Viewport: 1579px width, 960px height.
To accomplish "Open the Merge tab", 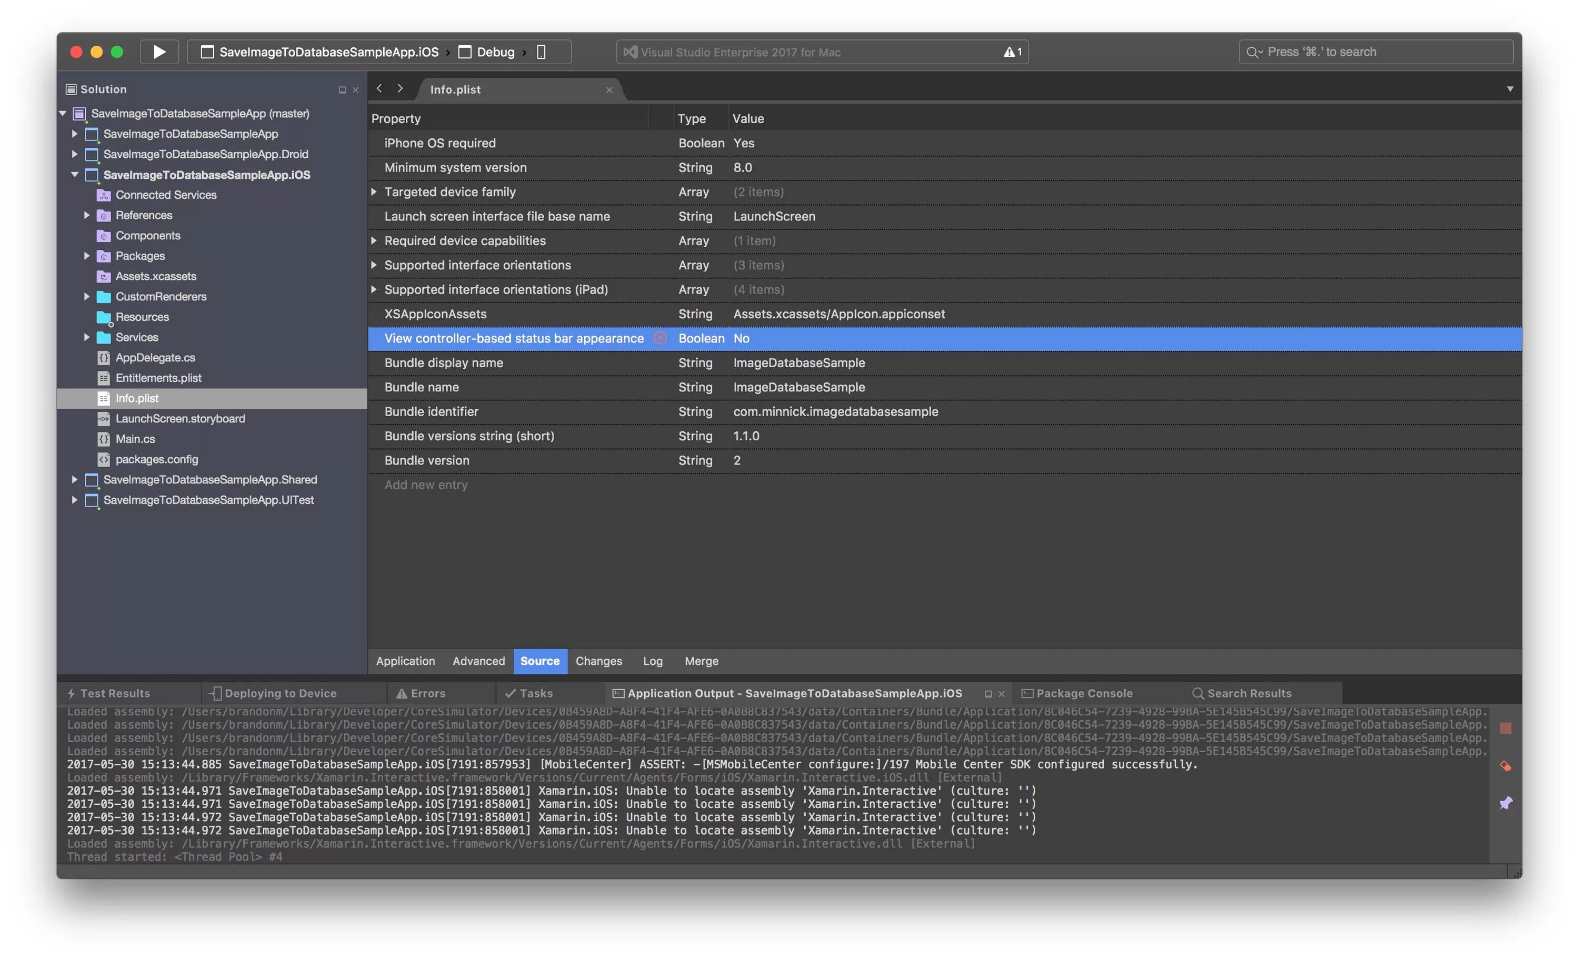I will 702,661.
